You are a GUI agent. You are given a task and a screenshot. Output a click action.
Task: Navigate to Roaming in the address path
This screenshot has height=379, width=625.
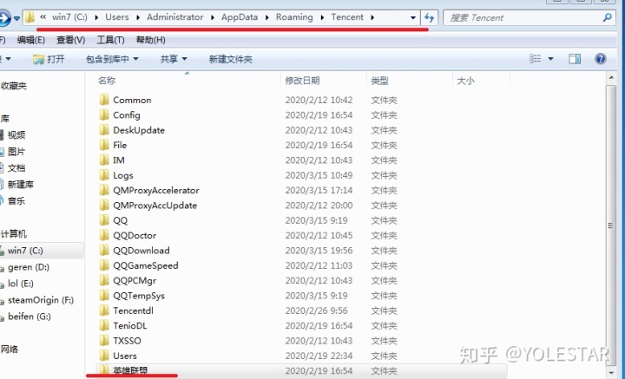(x=294, y=17)
